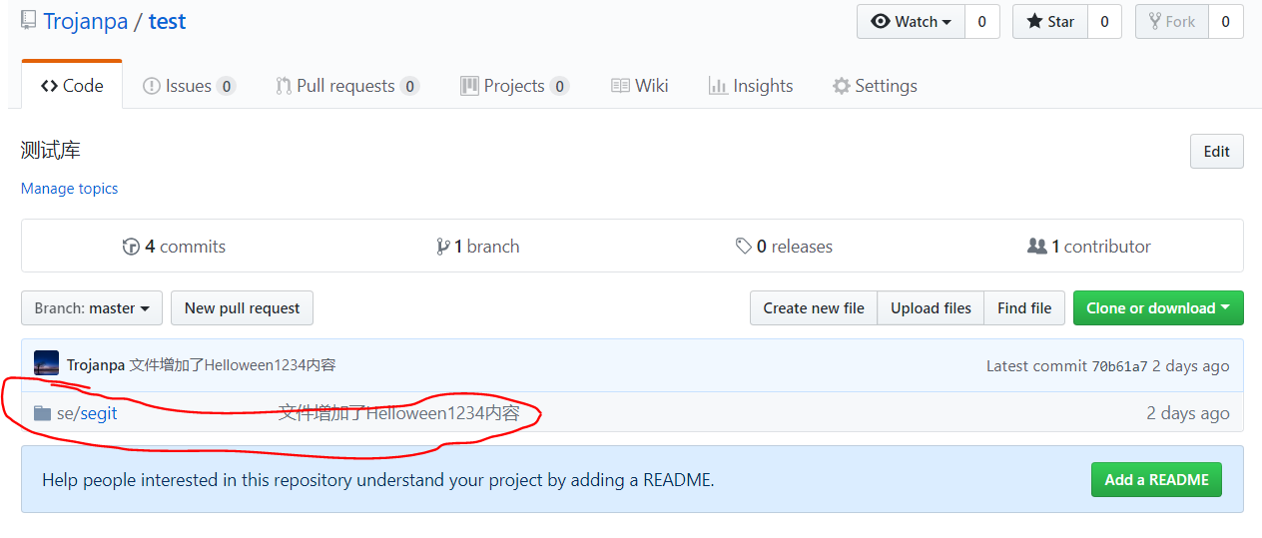Open the commit message in se/segit row
Screen dimensions: 1262x538
(399, 413)
